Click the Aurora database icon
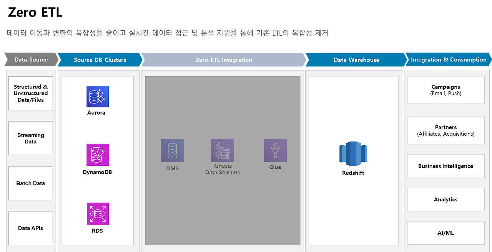Screen dimensions: 492x252 [x=98, y=96]
